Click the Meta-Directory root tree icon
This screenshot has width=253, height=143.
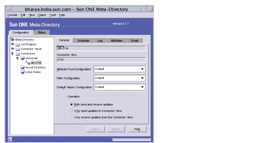[12, 40]
